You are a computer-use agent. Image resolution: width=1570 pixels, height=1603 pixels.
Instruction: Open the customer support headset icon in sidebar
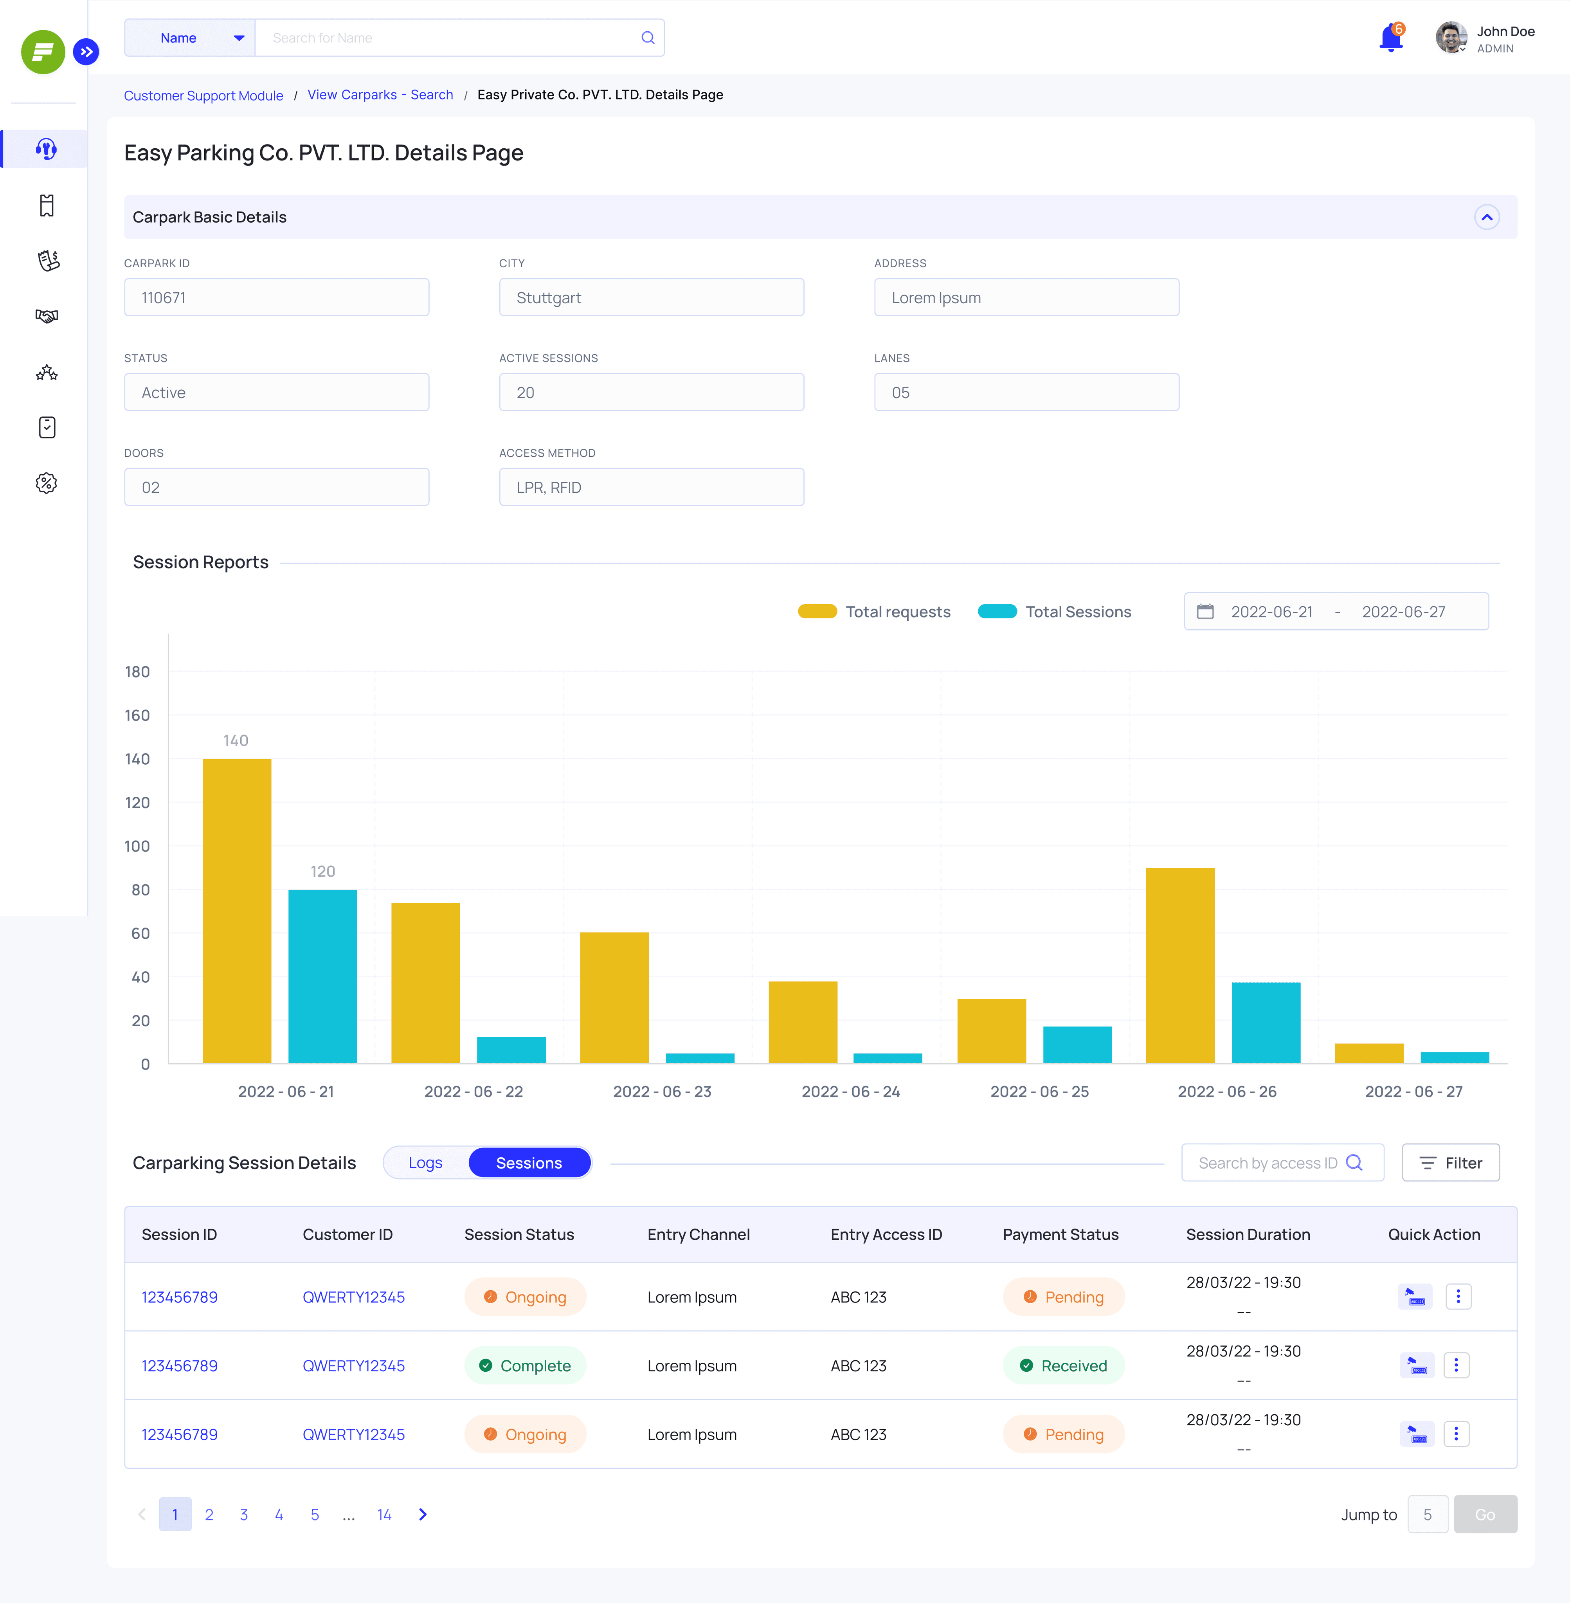(46, 149)
